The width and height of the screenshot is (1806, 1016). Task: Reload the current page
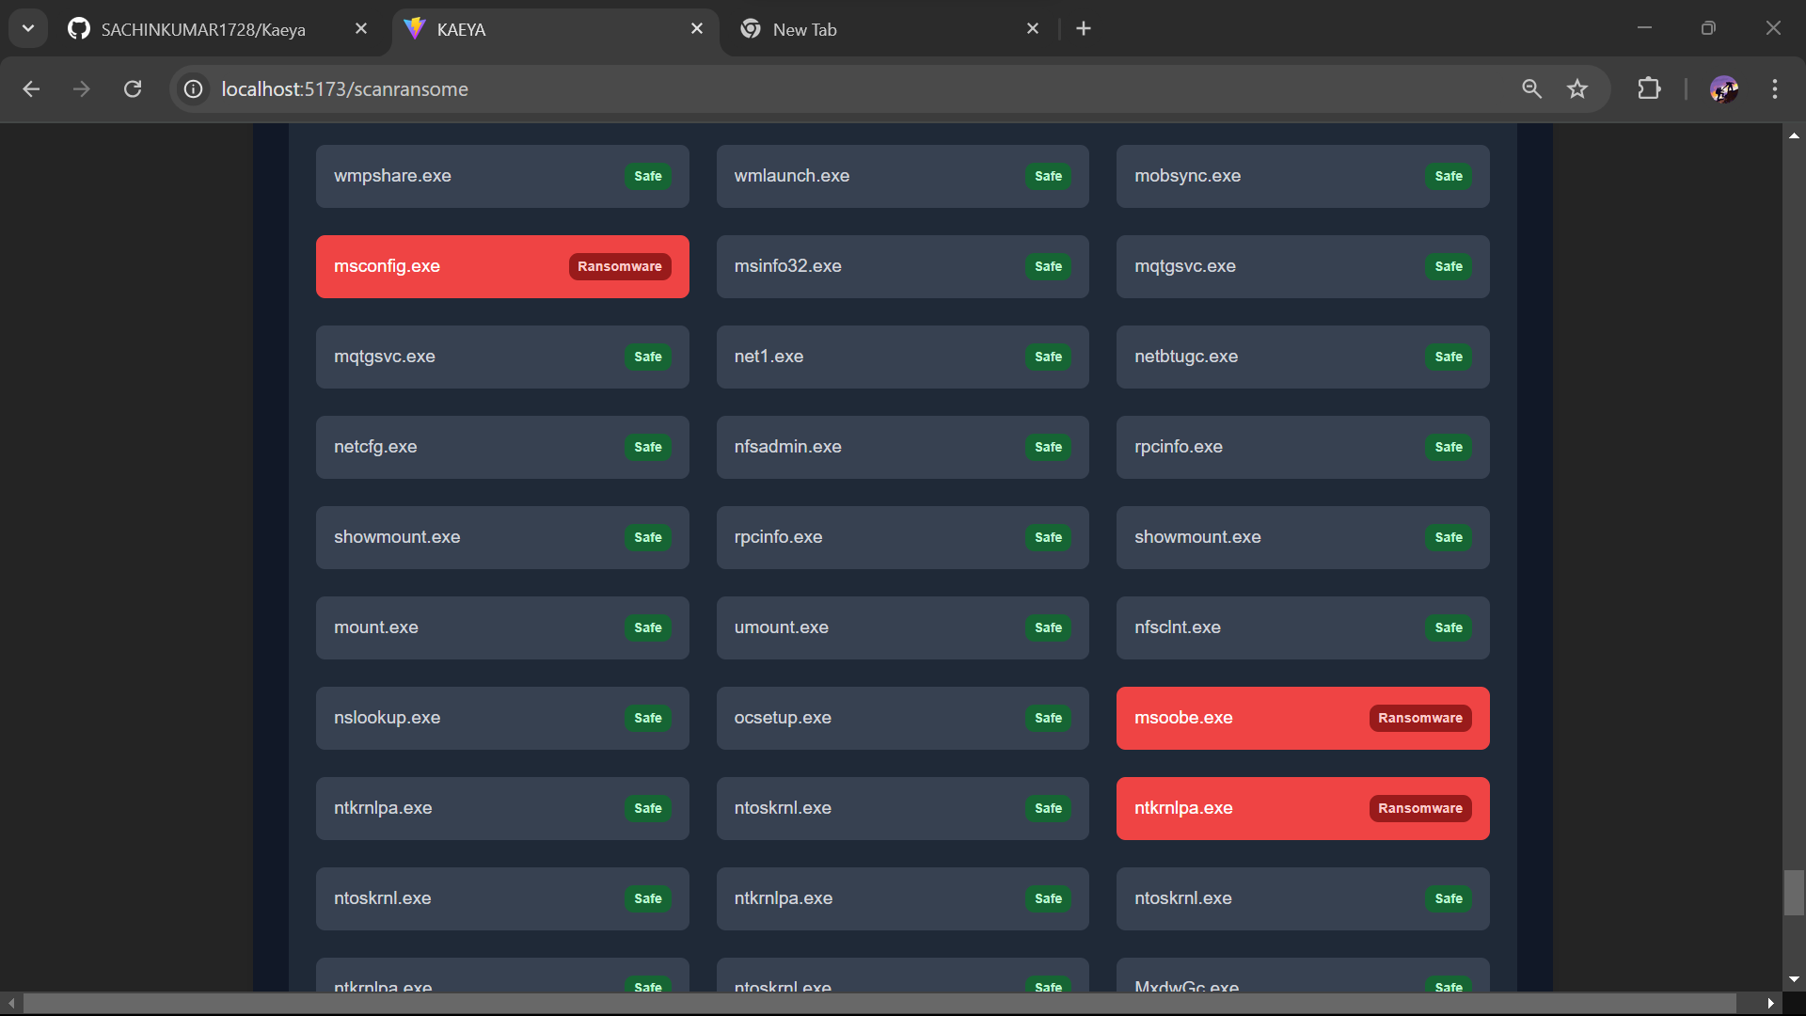(x=133, y=88)
